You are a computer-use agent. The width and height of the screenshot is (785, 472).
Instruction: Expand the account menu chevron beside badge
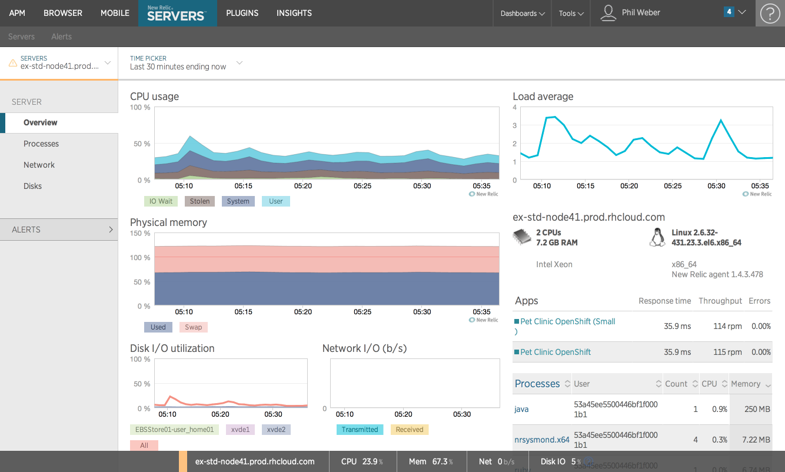point(742,12)
